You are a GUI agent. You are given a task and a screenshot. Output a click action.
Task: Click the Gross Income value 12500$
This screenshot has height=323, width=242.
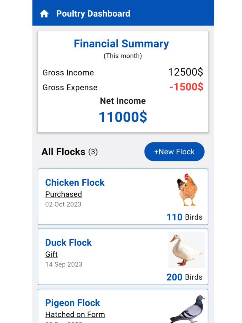pyautogui.click(x=186, y=72)
